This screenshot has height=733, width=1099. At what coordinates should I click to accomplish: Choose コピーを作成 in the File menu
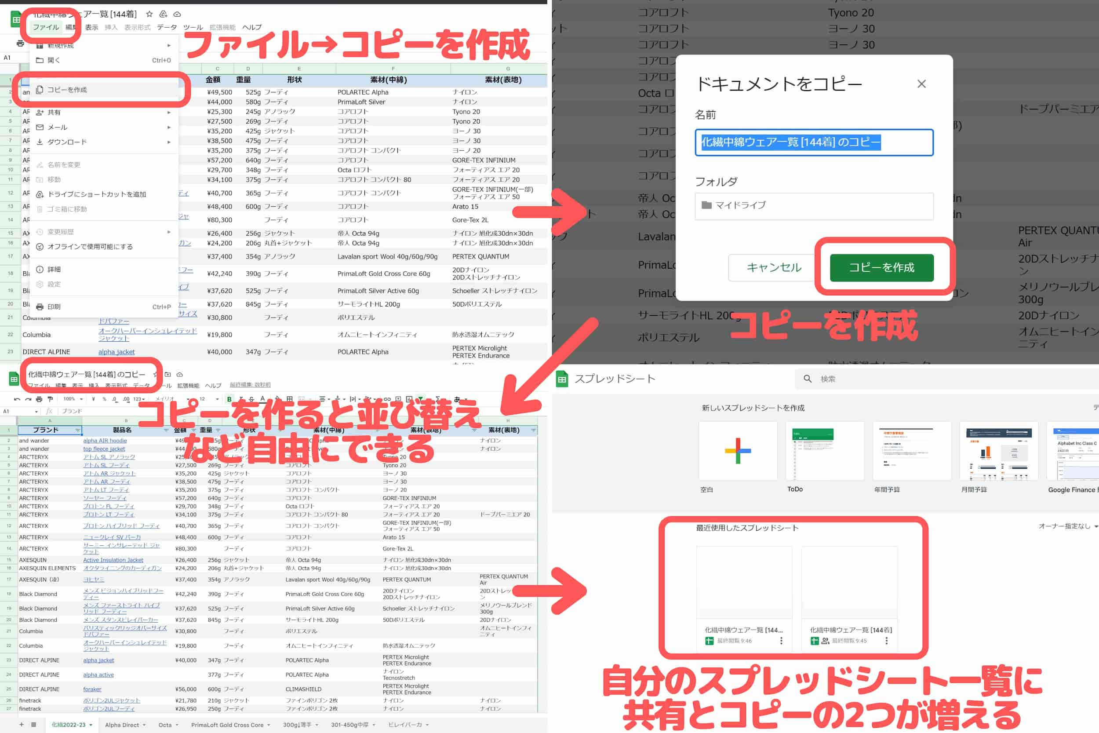pyautogui.click(x=104, y=90)
